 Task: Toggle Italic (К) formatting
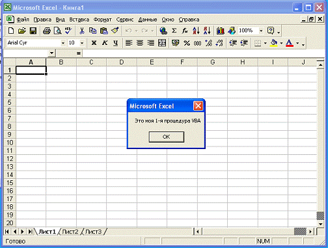[105, 43]
